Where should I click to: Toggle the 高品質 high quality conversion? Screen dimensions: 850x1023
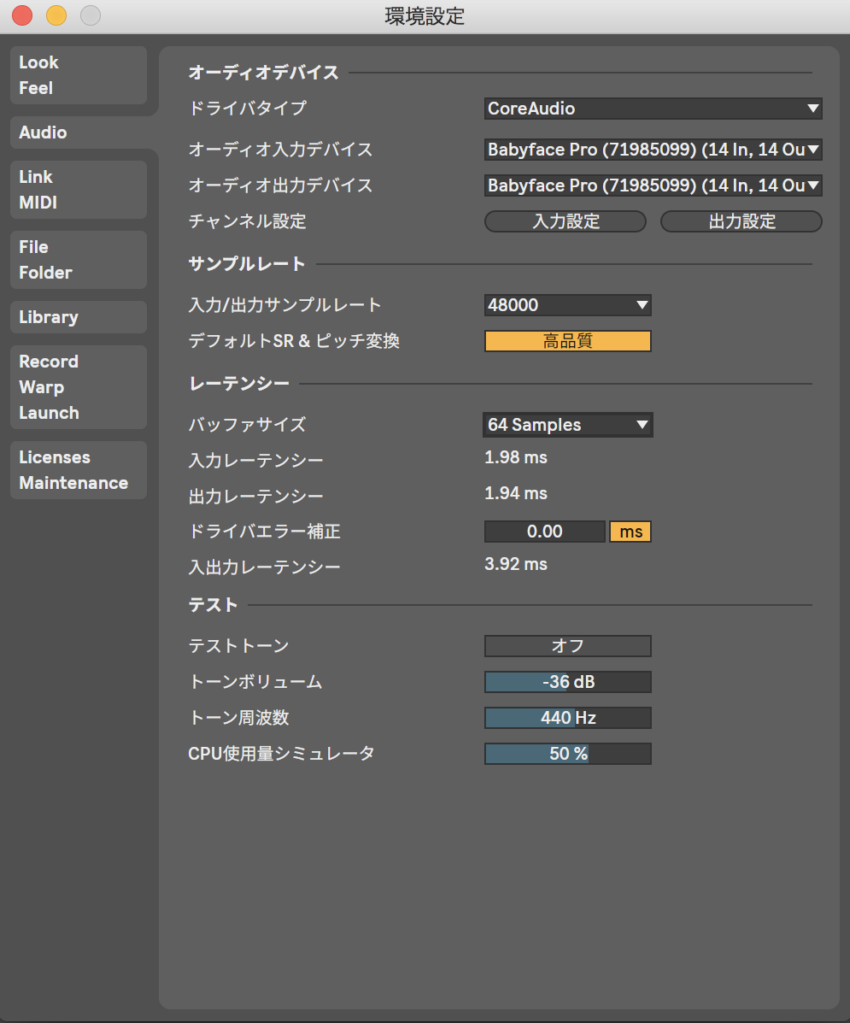[x=567, y=341]
